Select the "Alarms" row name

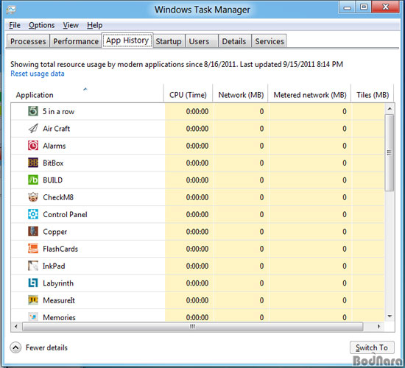tap(54, 146)
